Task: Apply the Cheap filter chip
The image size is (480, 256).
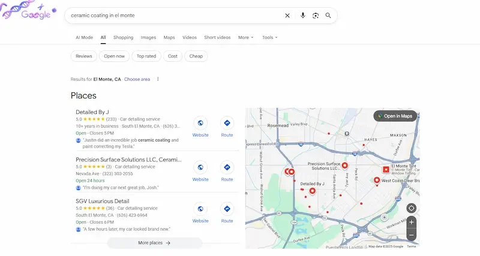Action: pyautogui.click(x=196, y=56)
